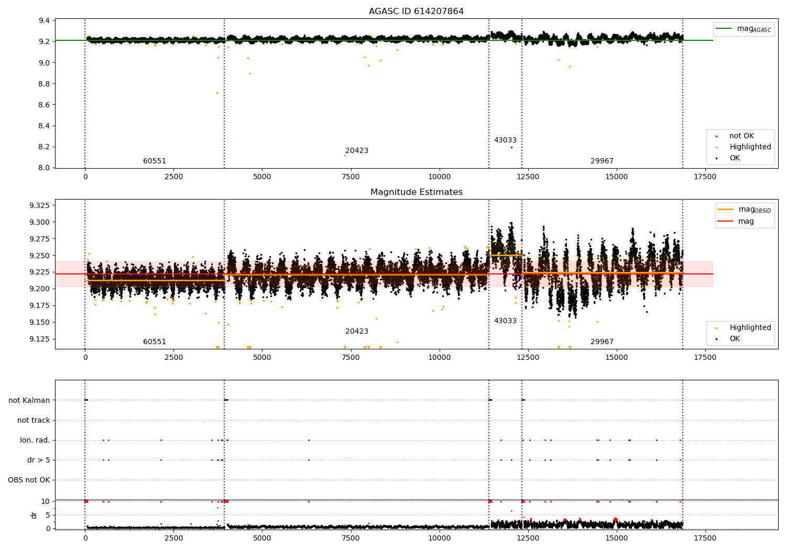The width and height of the screenshot is (786, 550).
Task: Click the rotated 'dr' y-axis label
Action: (x=34, y=515)
